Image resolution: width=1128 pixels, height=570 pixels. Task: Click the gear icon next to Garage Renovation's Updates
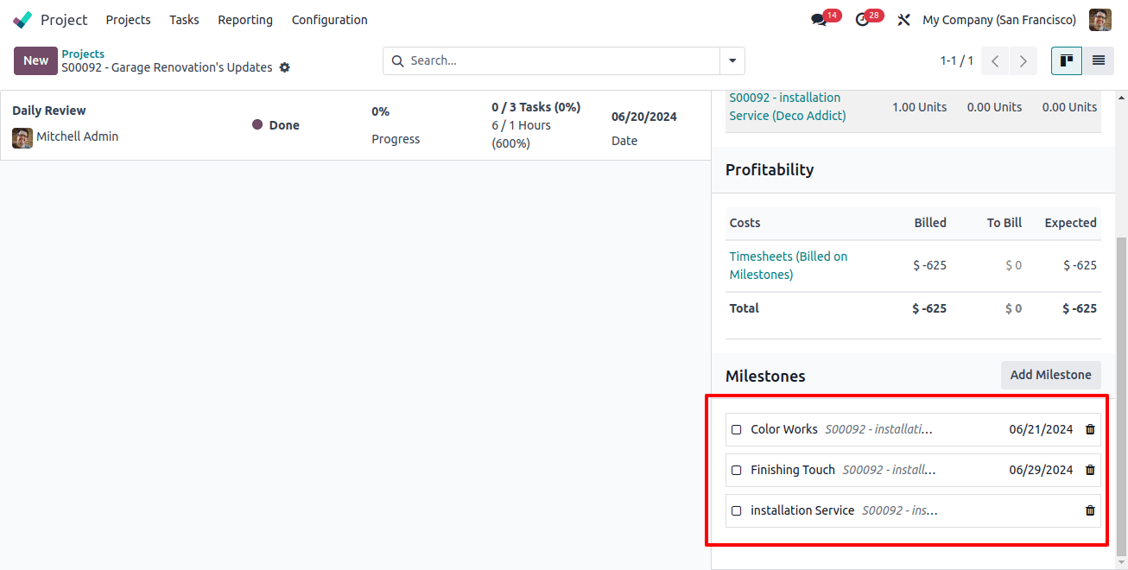tap(285, 67)
